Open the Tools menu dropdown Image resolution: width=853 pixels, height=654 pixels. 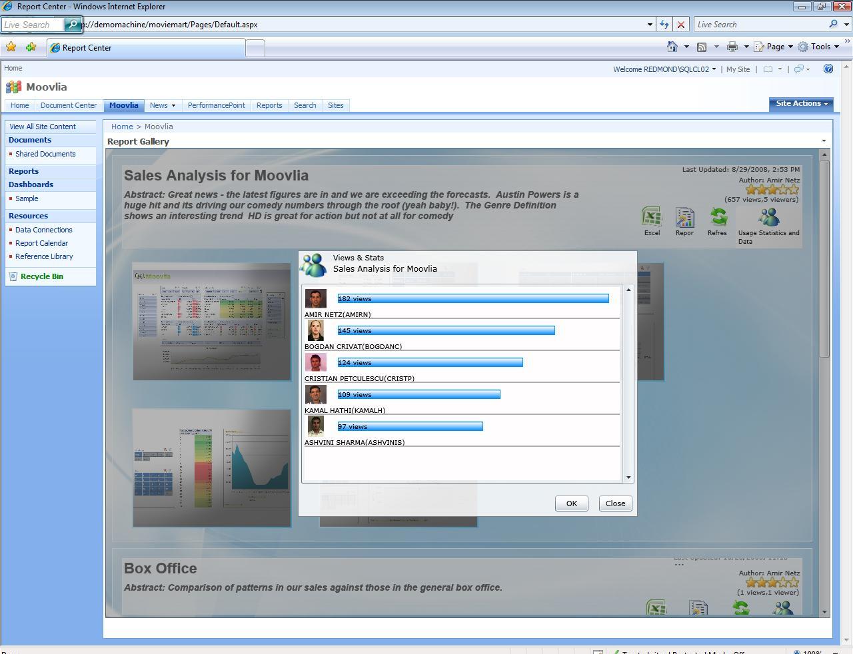coord(818,47)
